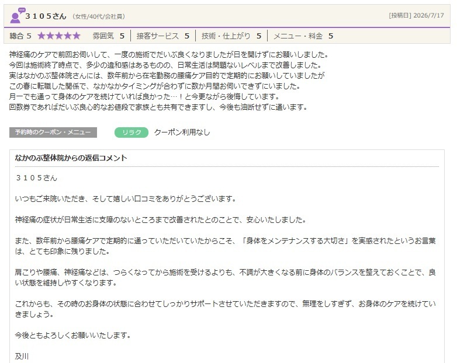Image resolution: width=457 pixels, height=363 pixels.
Task: Click the signature 及川
Action: [22, 356]
